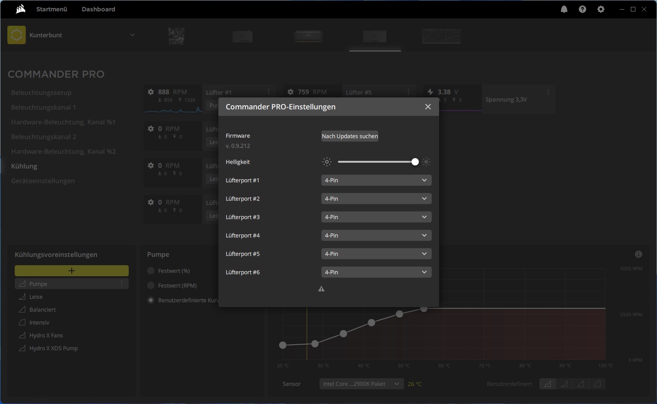The width and height of the screenshot is (657, 404).
Task: Open Geräteeinstellungen in the sidebar
Action: click(x=43, y=181)
